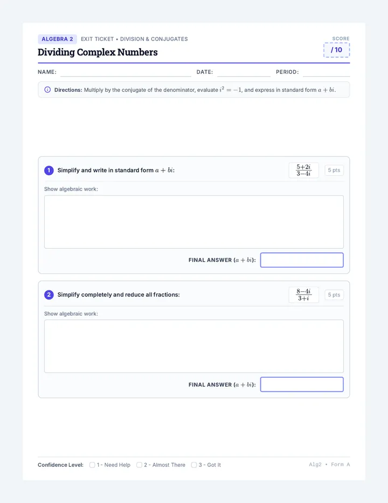Click the 5 pts badge for question 2

(334, 295)
